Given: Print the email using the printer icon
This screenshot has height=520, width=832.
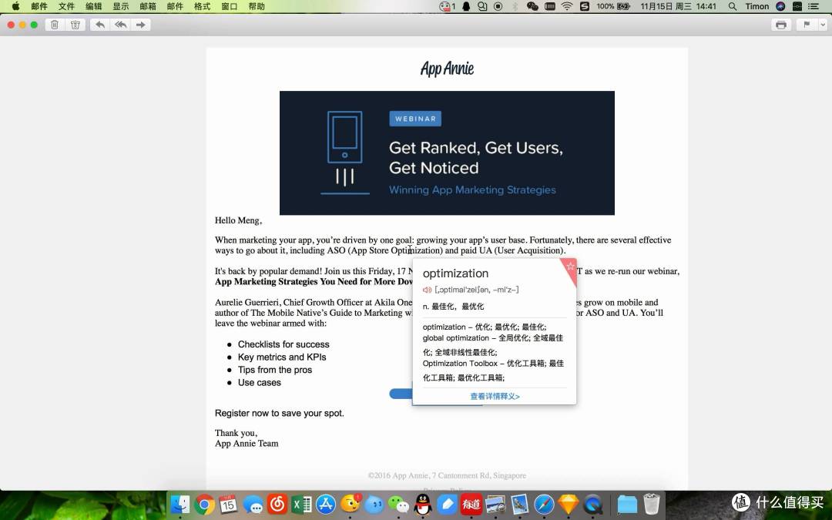Looking at the screenshot, I should pos(781,25).
